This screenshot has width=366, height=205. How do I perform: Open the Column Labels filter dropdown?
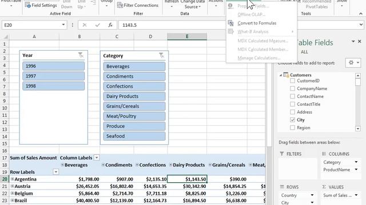[x=97, y=158]
